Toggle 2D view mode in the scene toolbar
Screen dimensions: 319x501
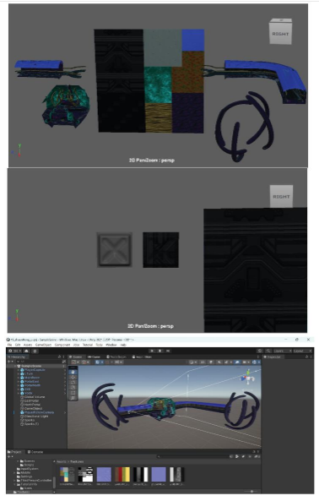(x=203, y=362)
